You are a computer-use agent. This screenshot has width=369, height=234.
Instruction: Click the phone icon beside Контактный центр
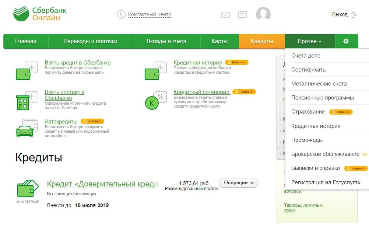click(121, 15)
